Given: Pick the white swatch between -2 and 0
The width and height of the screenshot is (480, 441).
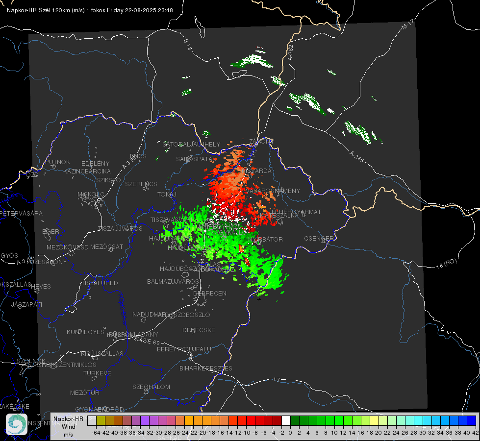Looking at the screenshot, I should [x=286, y=420].
